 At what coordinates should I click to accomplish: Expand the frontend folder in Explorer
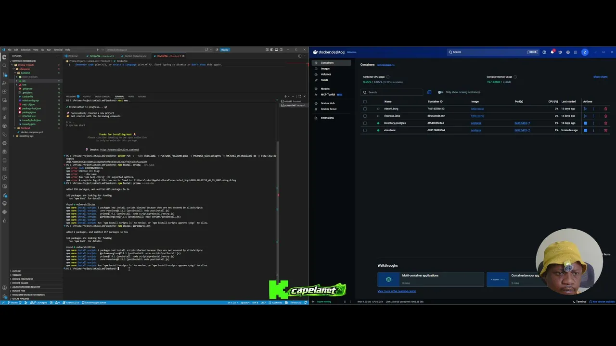coord(25,128)
